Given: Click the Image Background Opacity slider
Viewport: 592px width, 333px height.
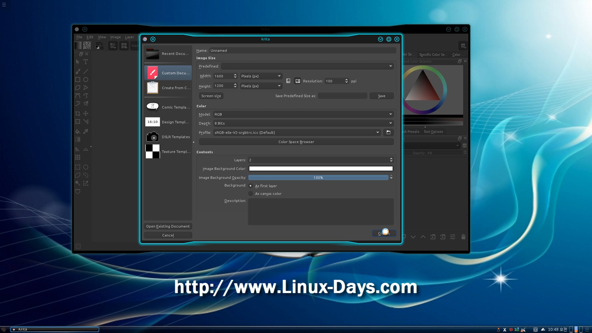Looking at the screenshot, I should tap(318, 178).
